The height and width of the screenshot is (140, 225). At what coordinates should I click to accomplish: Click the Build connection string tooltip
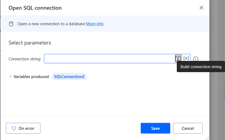click(x=201, y=67)
